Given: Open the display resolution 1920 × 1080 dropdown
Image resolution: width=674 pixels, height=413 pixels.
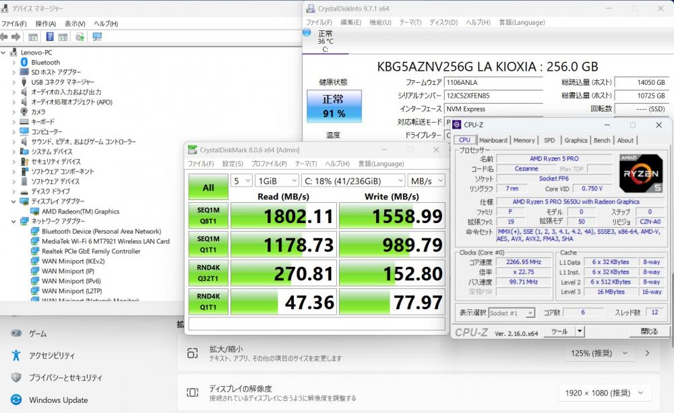Looking at the screenshot, I should [x=596, y=393].
